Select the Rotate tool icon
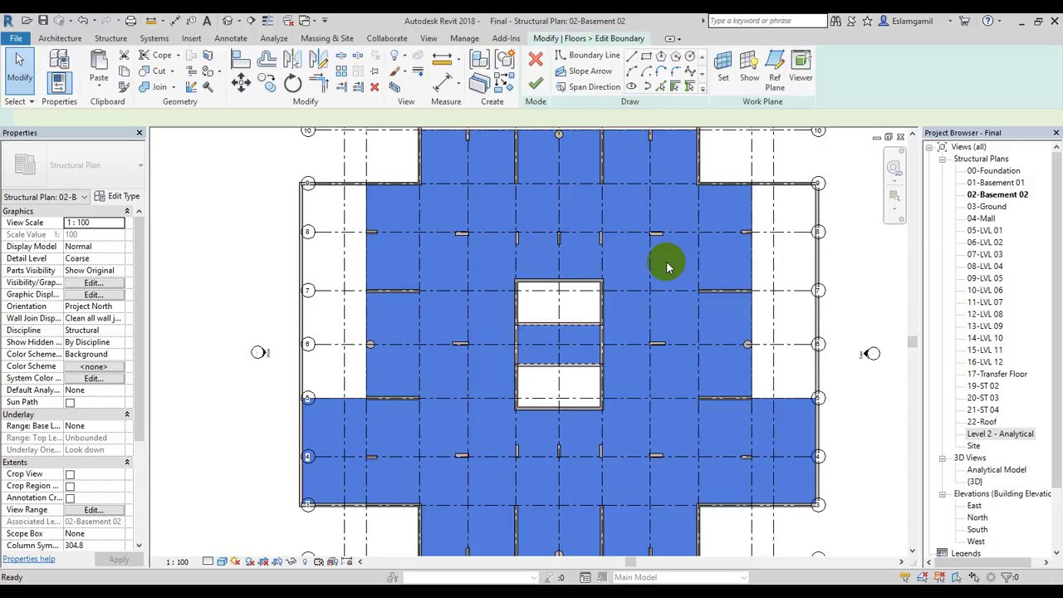1063x598 pixels. click(x=292, y=82)
